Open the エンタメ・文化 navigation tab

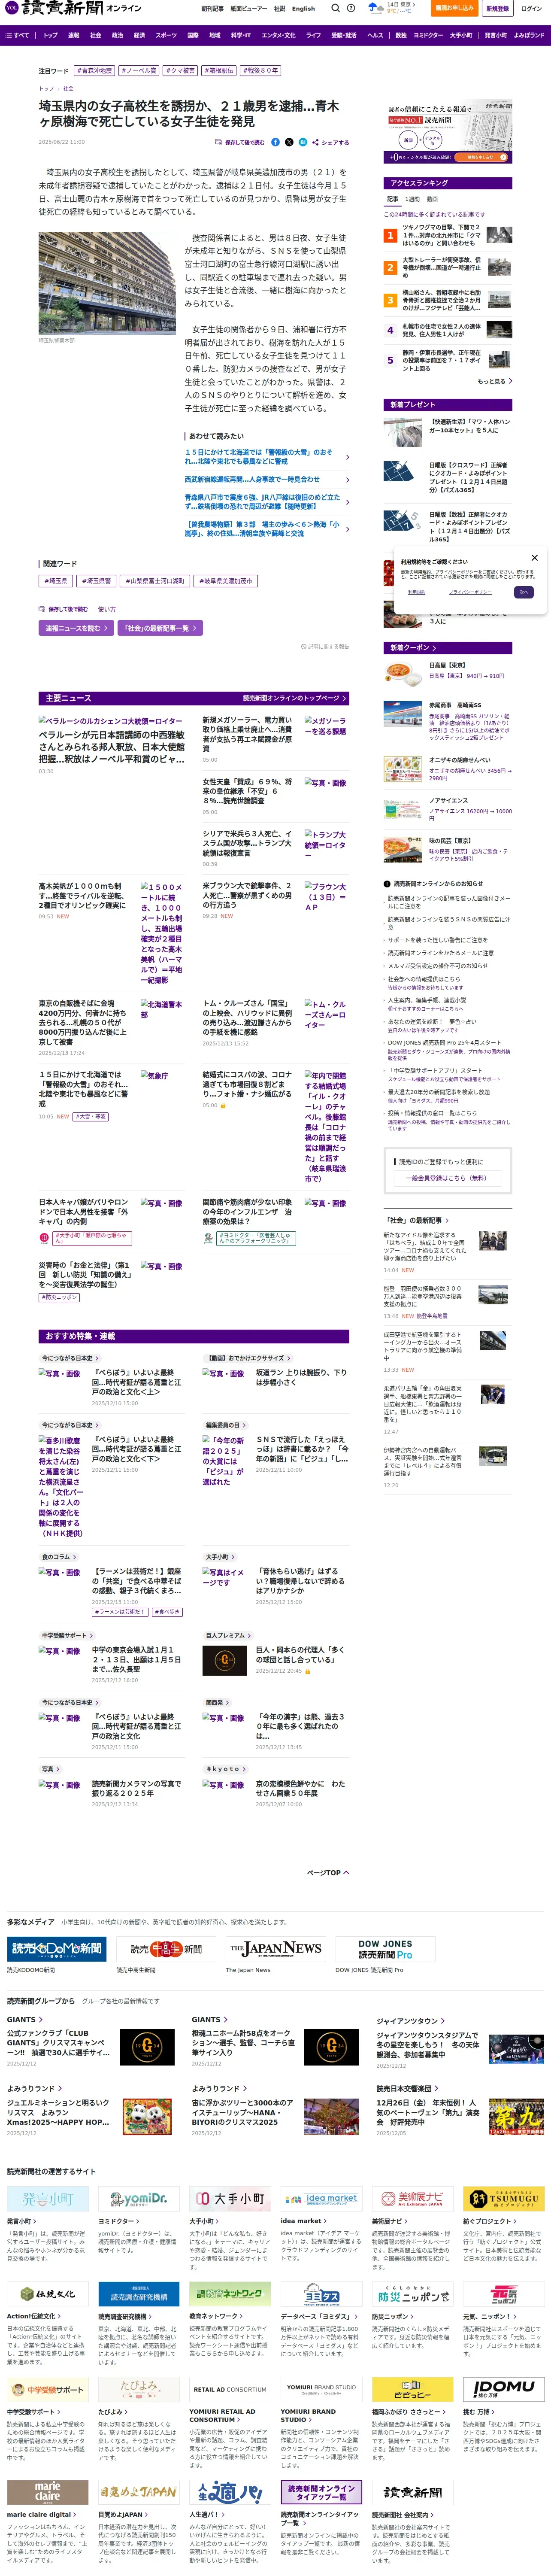click(x=278, y=35)
